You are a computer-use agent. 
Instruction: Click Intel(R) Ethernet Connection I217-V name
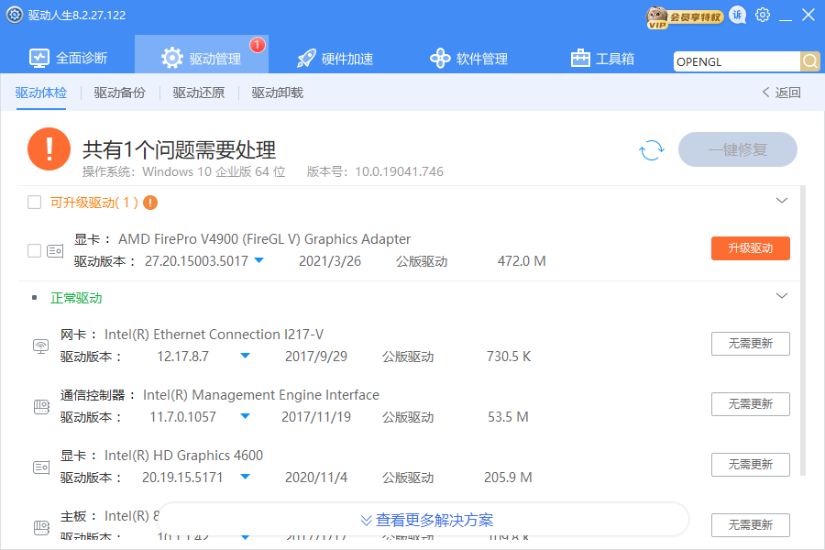pos(214,335)
